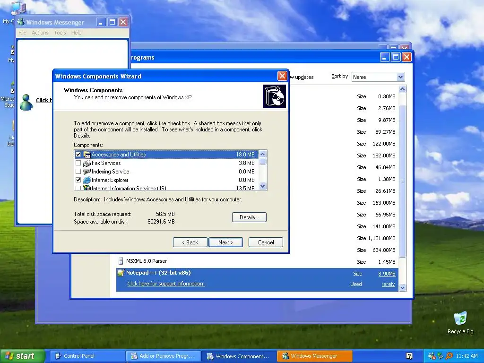
Task: Open the File menu in Windows Messenger
Action: click(x=22, y=33)
